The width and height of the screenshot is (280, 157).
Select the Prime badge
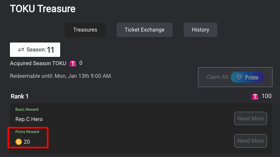tap(247, 77)
